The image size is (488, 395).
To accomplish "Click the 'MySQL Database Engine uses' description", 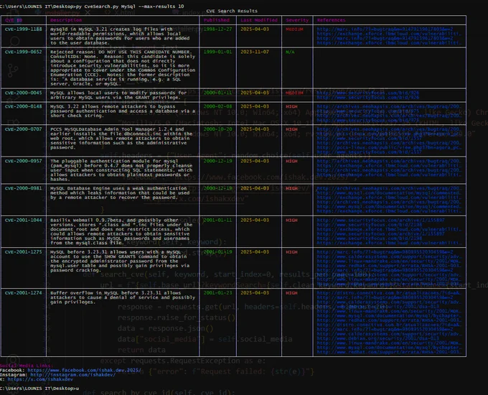I will 120,192.
